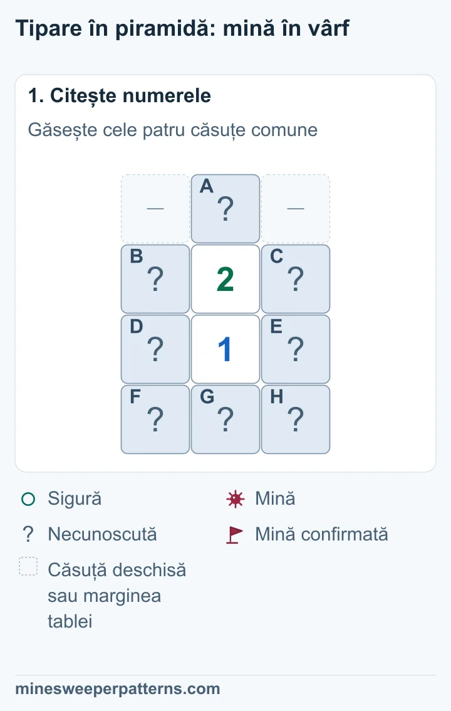Click the red mine icon in legend
The image size is (451, 711).
[x=235, y=499]
